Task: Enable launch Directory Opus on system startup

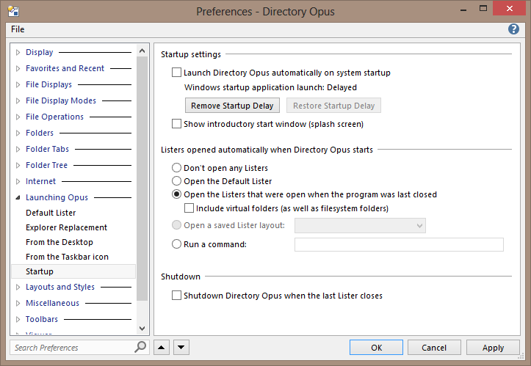Action: pyautogui.click(x=176, y=73)
